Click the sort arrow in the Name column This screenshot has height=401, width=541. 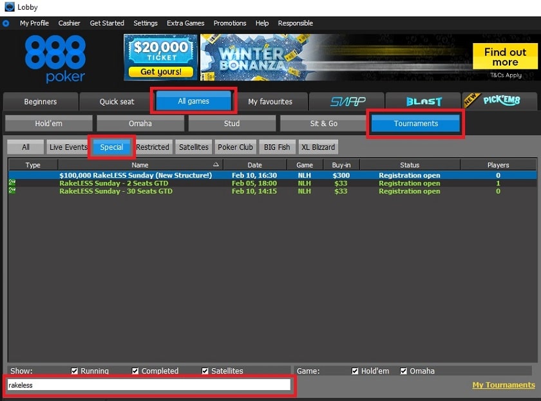click(x=216, y=165)
